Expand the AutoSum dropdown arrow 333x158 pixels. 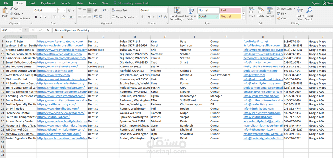pyautogui.click(x=294, y=9)
